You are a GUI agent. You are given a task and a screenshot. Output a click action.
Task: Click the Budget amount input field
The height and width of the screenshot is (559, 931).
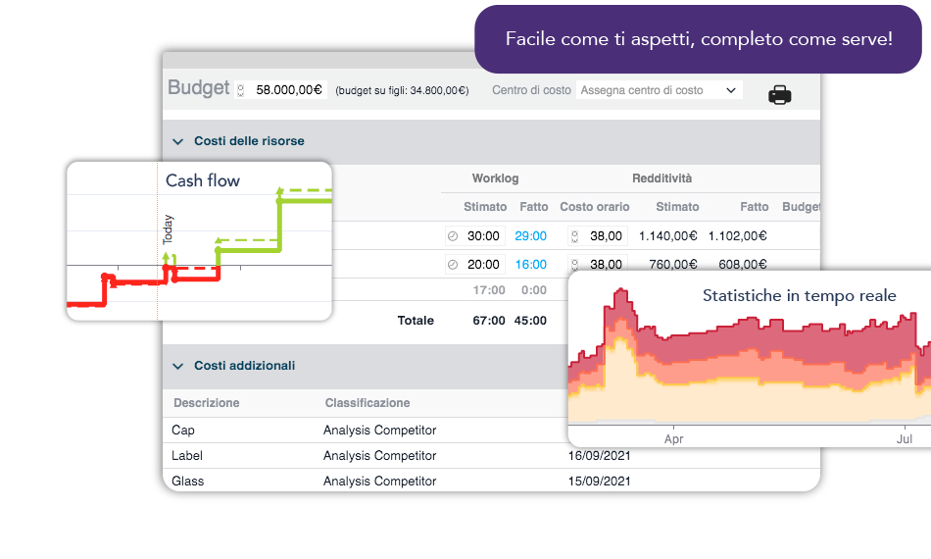pos(288,90)
